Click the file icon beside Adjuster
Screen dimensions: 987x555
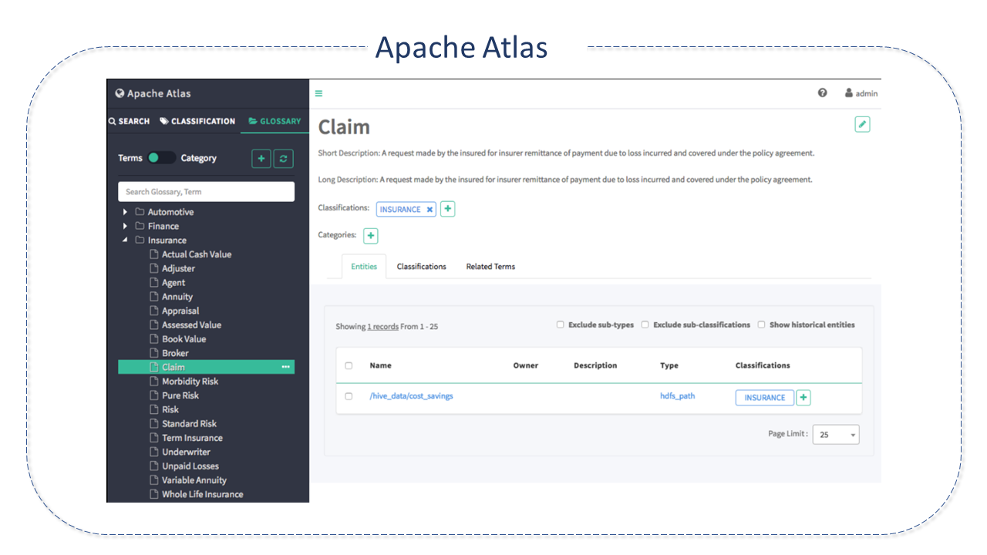pyautogui.click(x=154, y=268)
